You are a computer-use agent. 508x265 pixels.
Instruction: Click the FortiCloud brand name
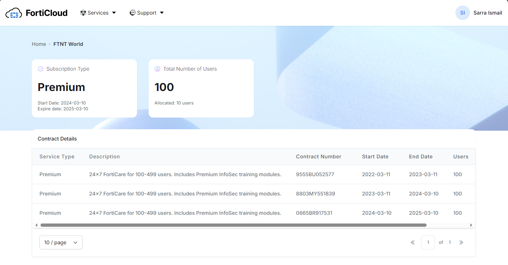tap(47, 13)
